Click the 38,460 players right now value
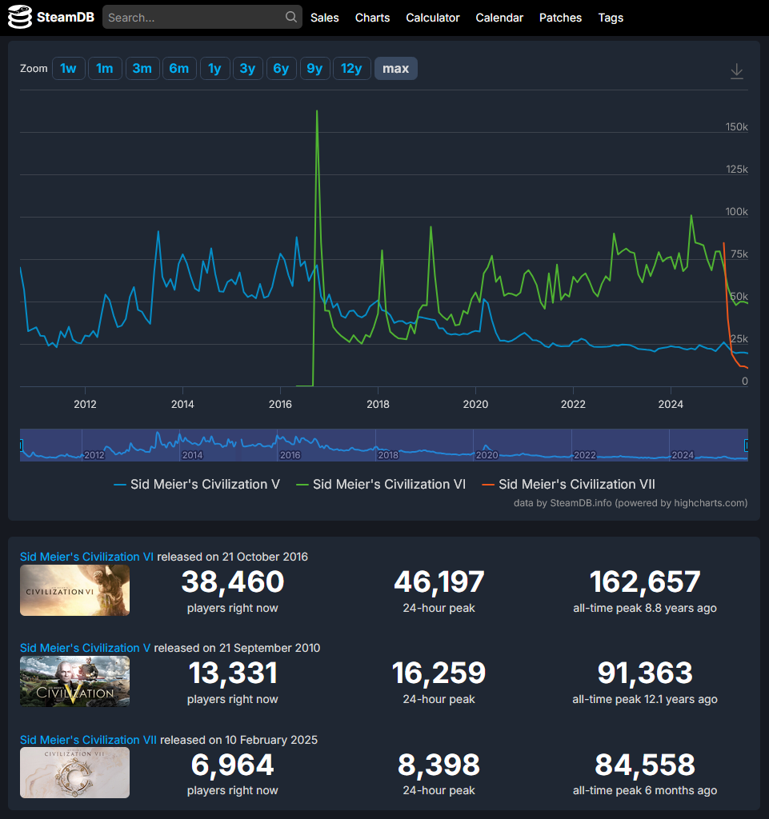Viewport: 769px width, 819px height. 233,582
